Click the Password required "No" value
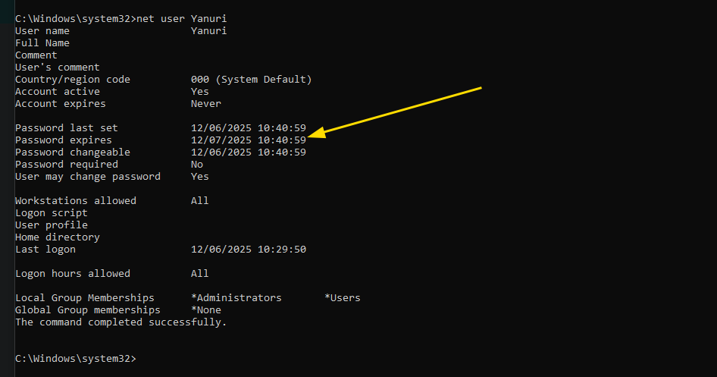This screenshot has height=377, width=717. pos(196,165)
